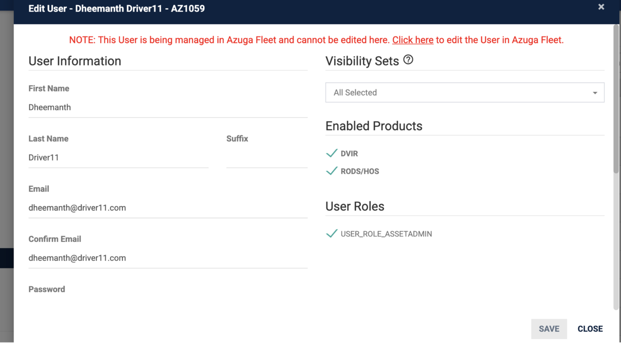Screen dimensions: 621x343
Task: Click the First Name field
Action: [x=168, y=107]
